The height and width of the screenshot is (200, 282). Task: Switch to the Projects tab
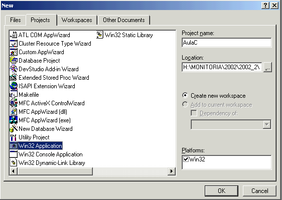40,20
